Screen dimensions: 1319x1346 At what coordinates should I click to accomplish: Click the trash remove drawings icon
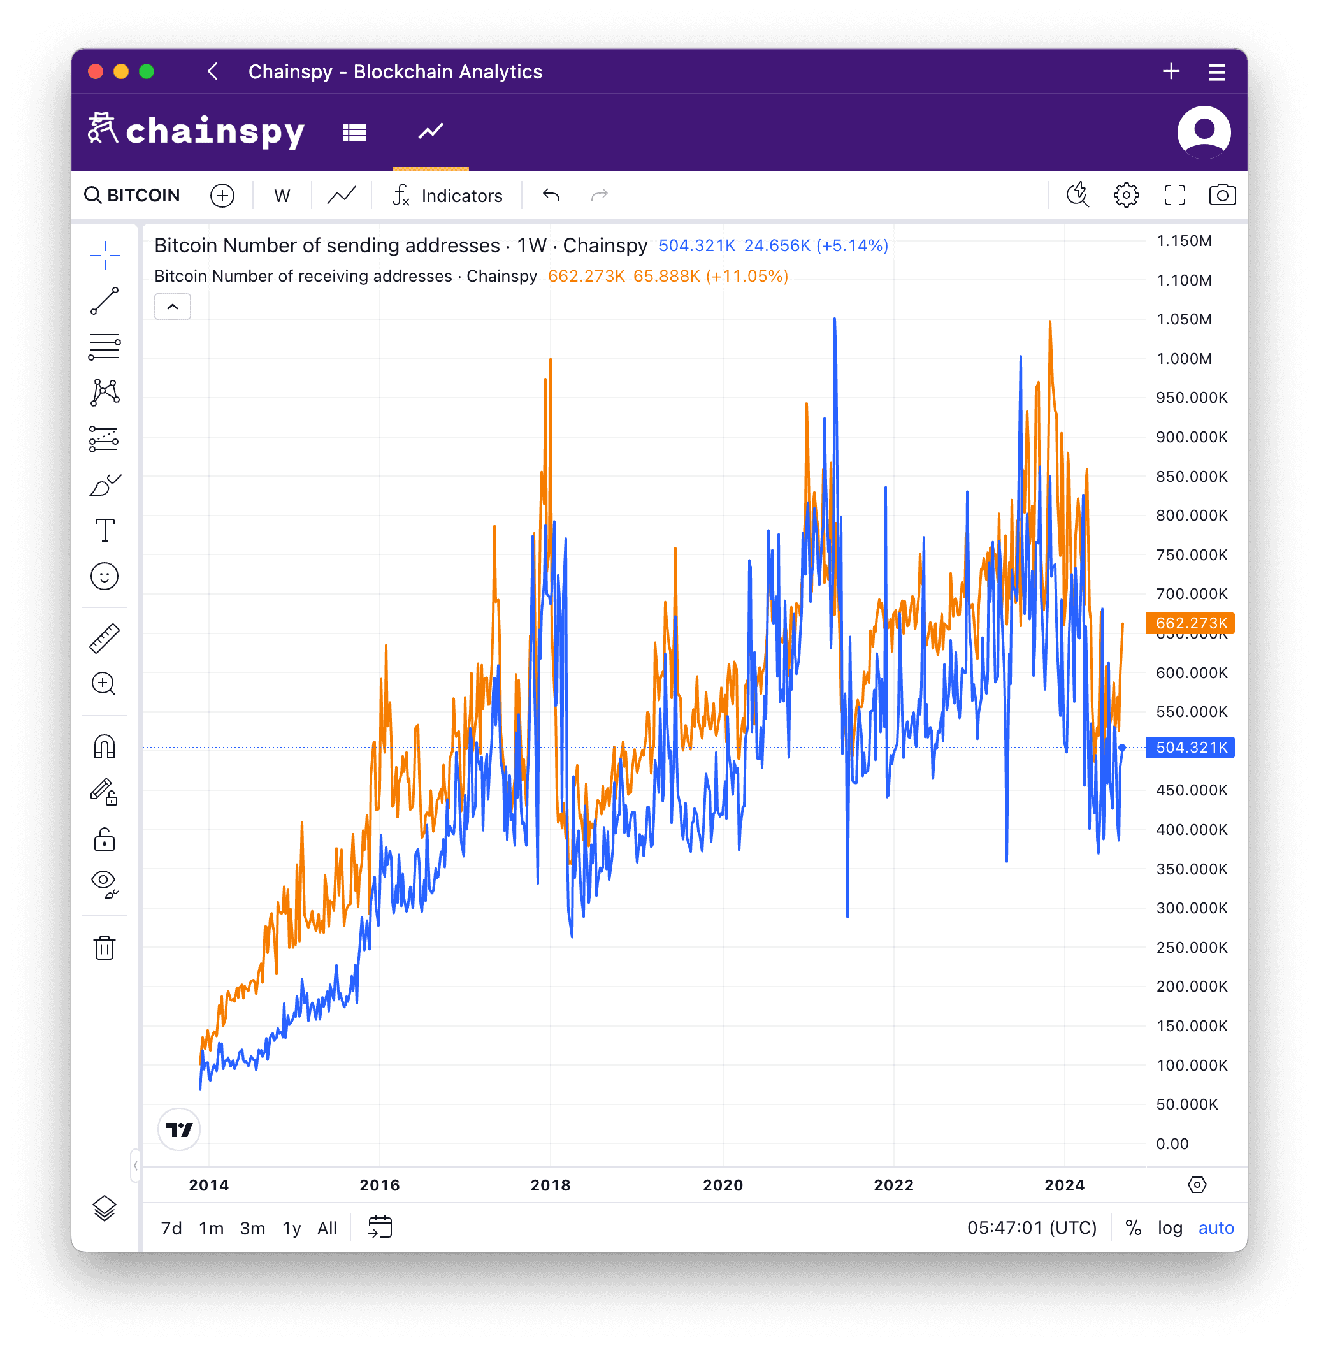(x=105, y=947)
